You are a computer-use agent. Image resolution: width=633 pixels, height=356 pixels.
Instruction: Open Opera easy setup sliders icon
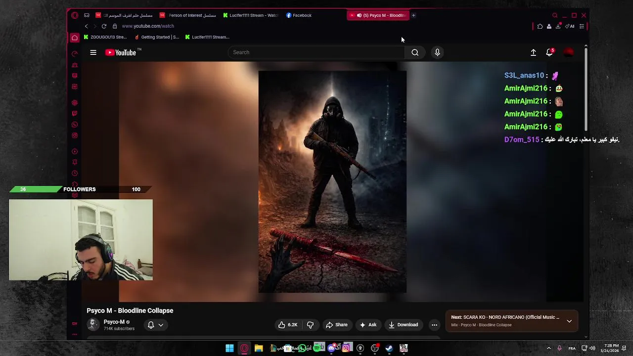point(582,26)
